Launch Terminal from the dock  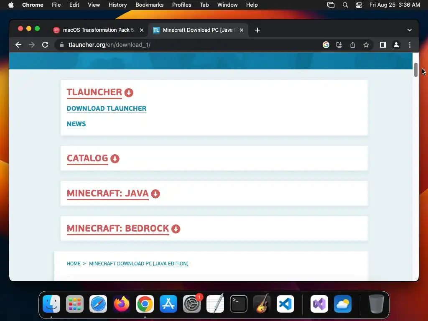tap(239, 304)
